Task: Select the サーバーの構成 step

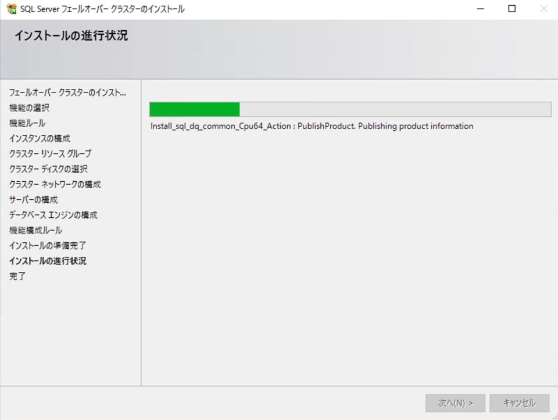Action: point(33,199)
